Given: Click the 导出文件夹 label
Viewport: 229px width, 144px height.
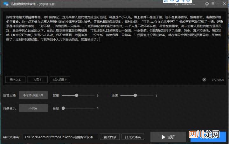Looking at the screenshot, I should [x=11, y=137].
